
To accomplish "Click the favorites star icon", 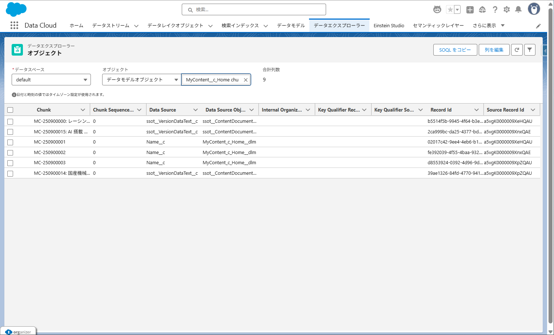I will tap(450, 10).
